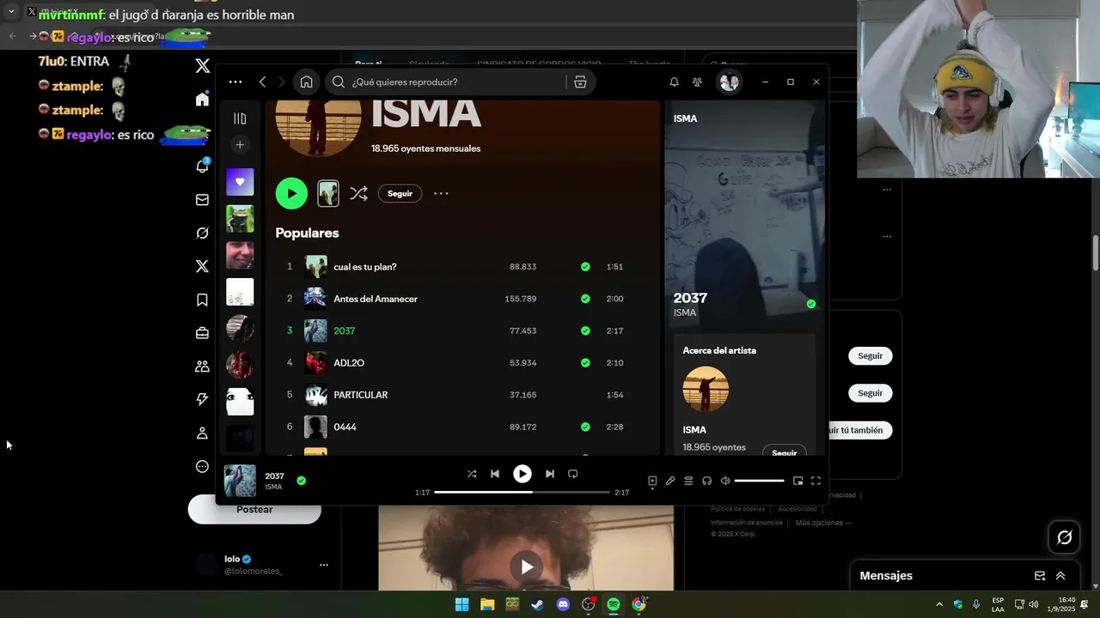Open Spotify Friend Activity icon

(x=697, y=82)
